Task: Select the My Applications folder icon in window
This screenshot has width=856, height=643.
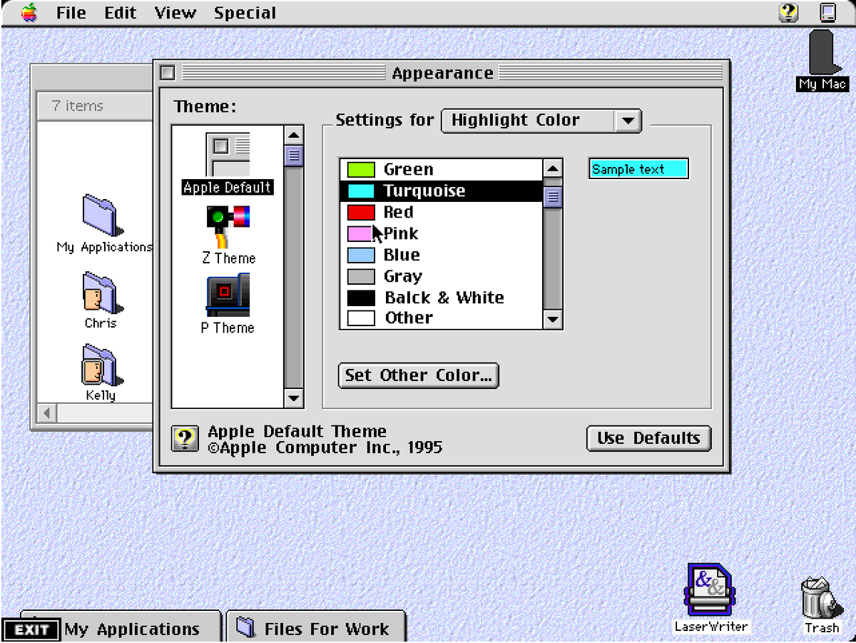Action: click(104, 224)
